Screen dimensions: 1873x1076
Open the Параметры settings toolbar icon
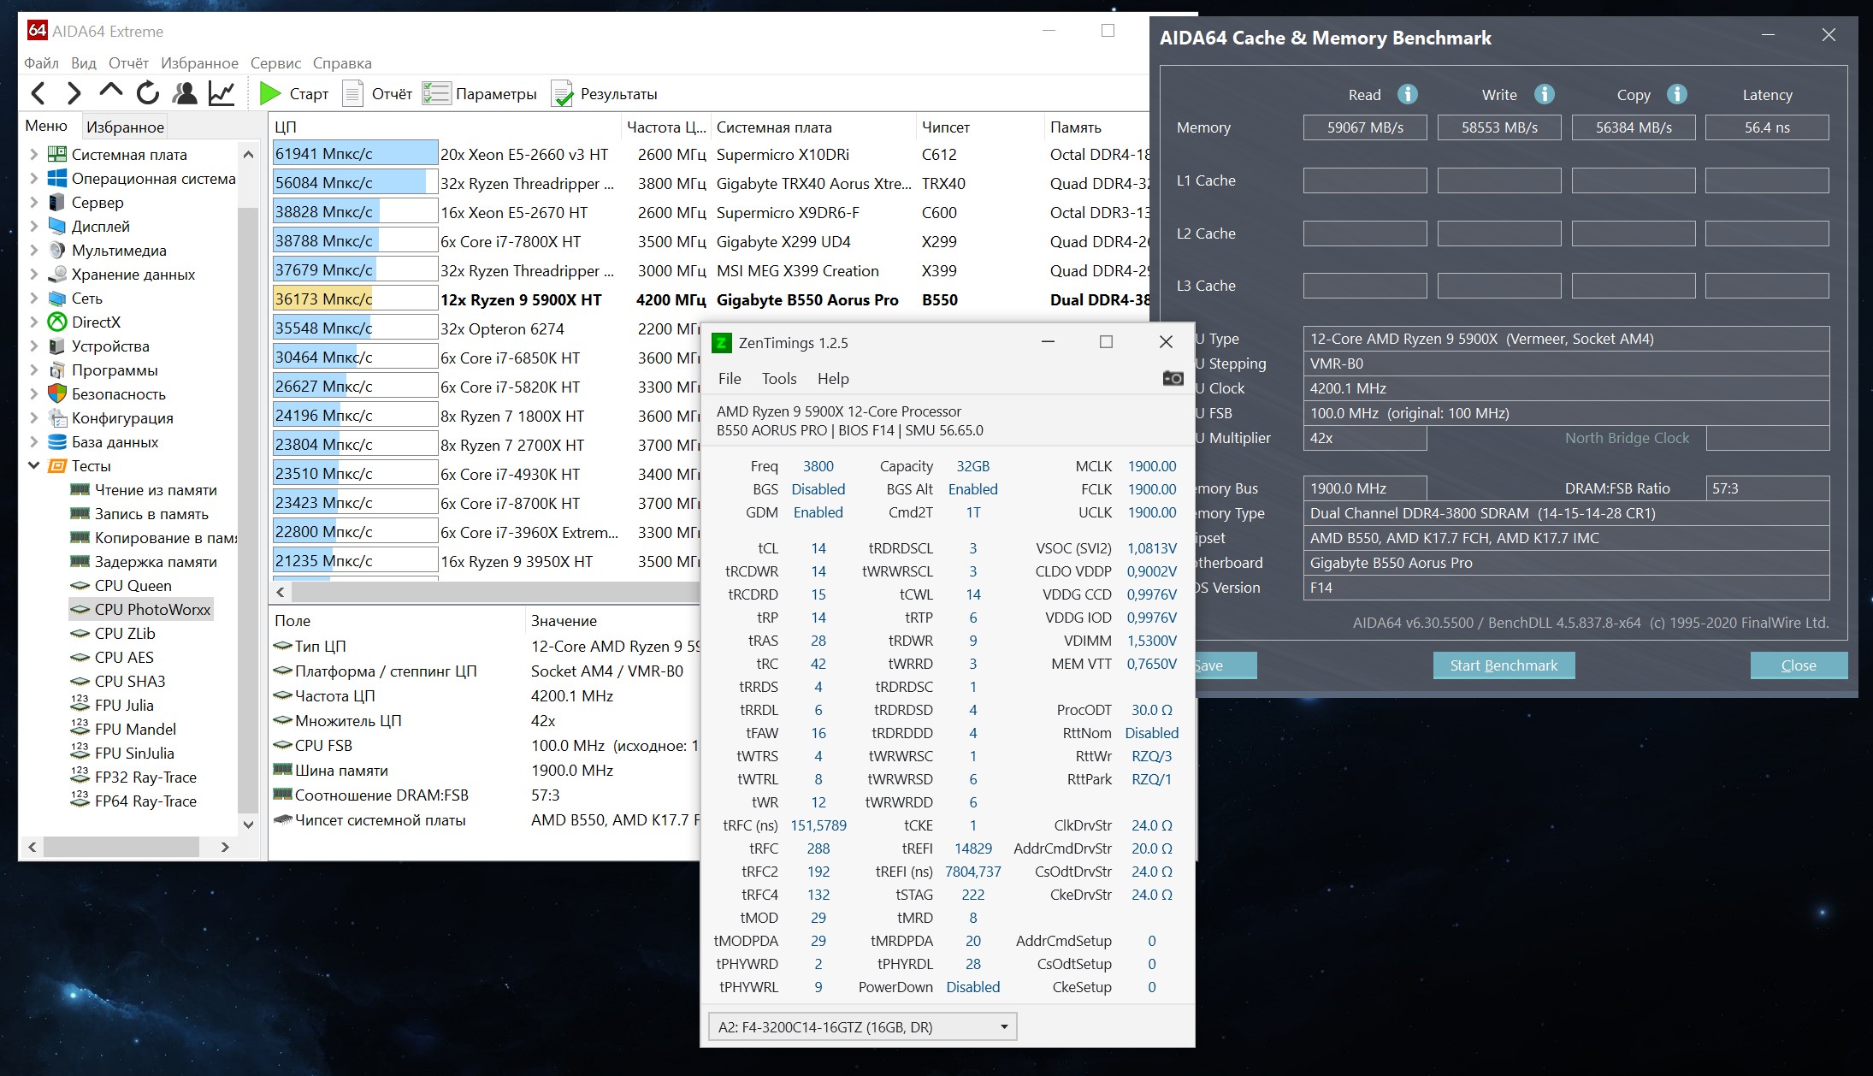436,93
